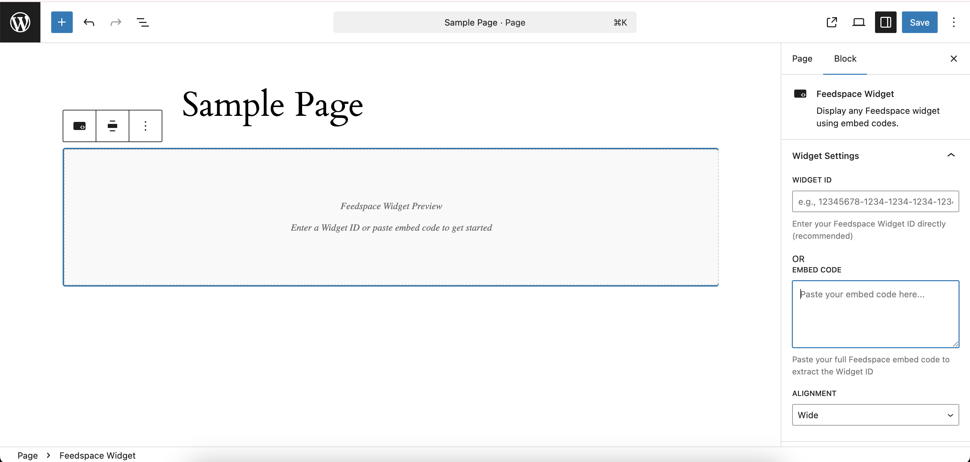Open the device preview laptop icon
970x462 pixels.
[x=859, y=22]
